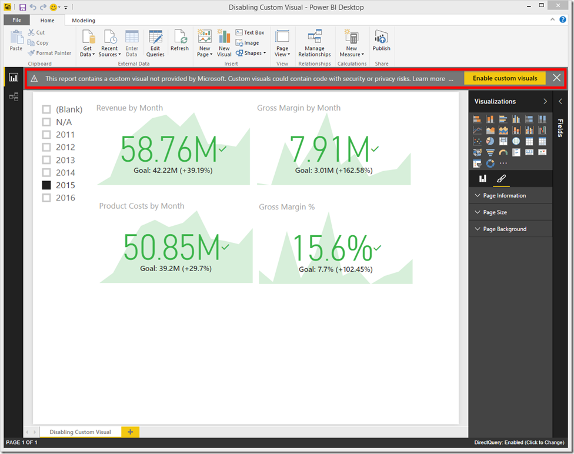Uncheck the 2015 slicer checkbox
Image resolution: width=574 pixels, height=454 pixels.
pyautogui.click(x=46, y=185)
